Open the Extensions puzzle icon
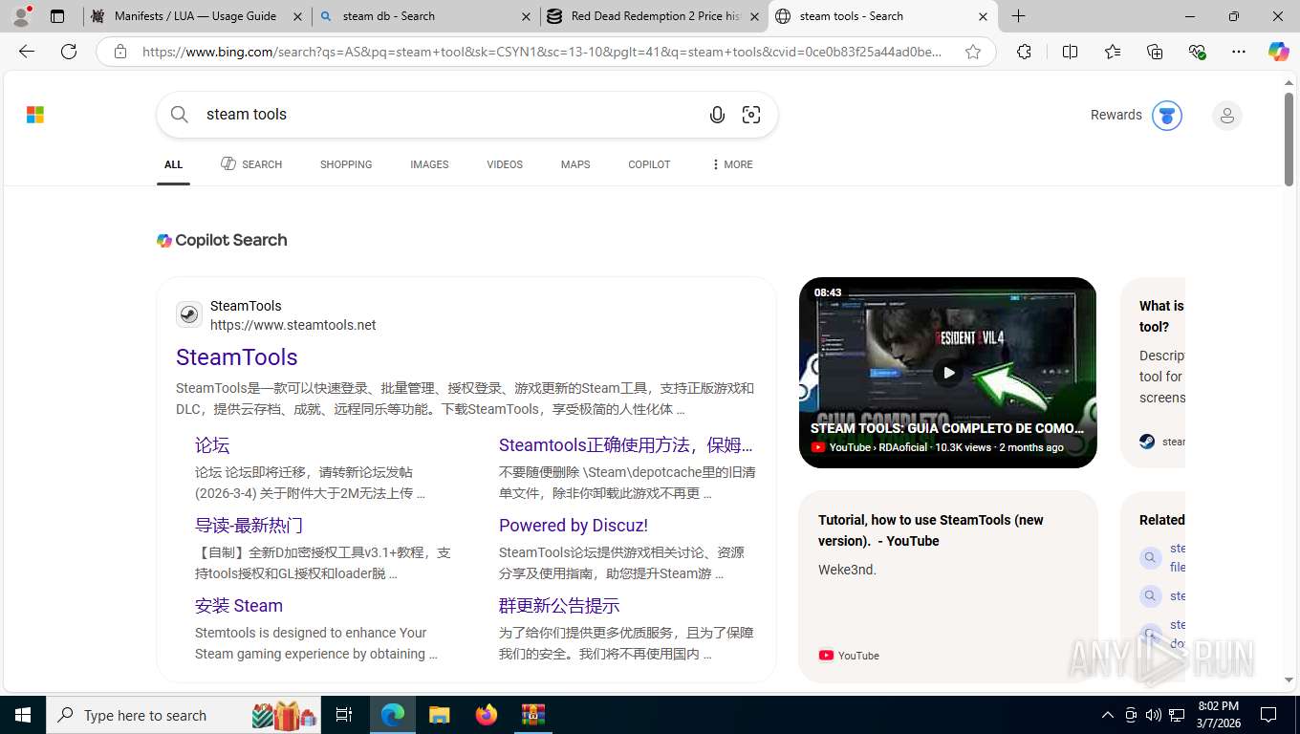The image size is (1300, 734). tap(1024, 52)
